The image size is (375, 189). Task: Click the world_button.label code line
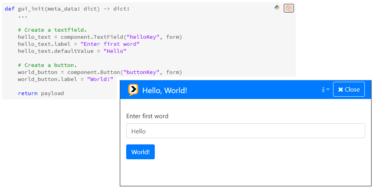[65, 79]
